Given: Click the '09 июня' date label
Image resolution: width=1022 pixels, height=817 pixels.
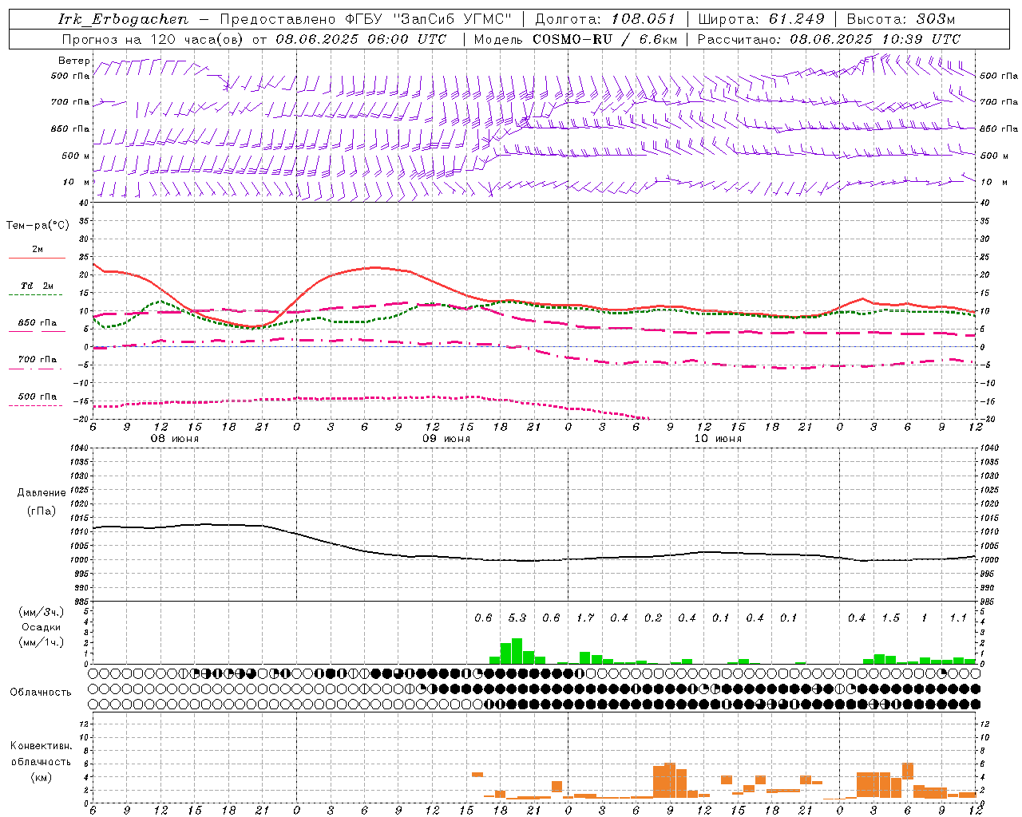Looking at the screenshot, I should click(446, 439).
